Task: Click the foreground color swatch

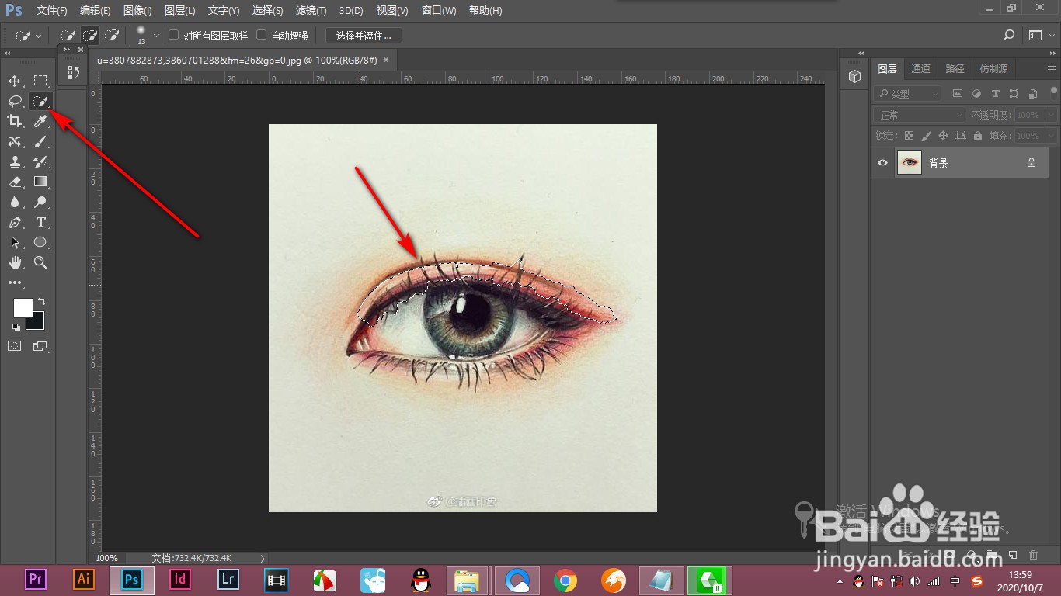Action: tap(23, 308)
